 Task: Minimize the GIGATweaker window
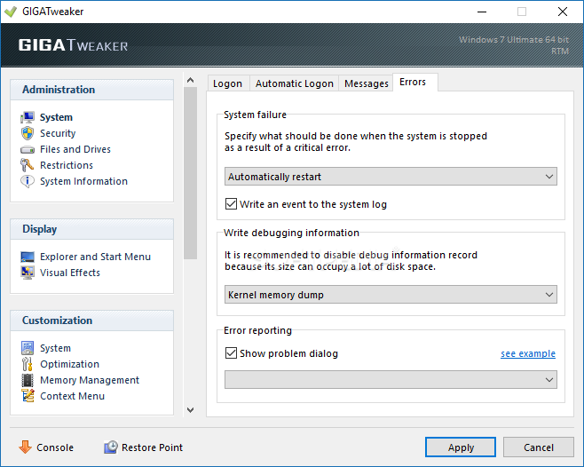pyautogui.click(x=482, y=12)
